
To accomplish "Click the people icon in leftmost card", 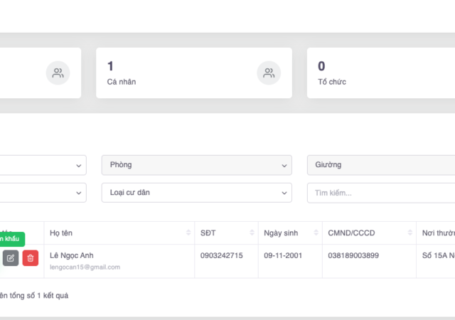I will point(58,73).
